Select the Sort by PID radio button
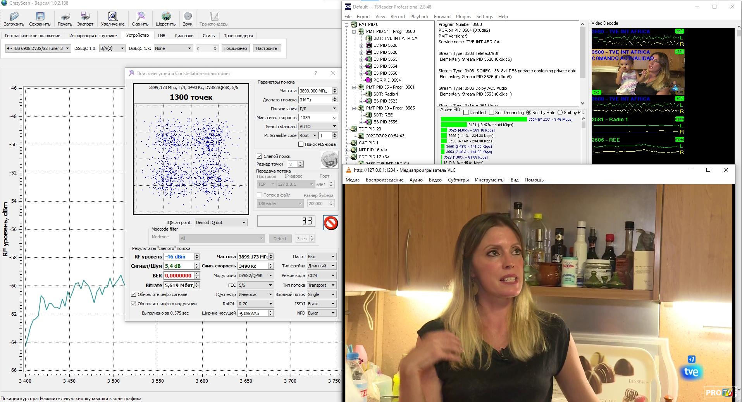The image size is (742, 402). click(560, 113)
